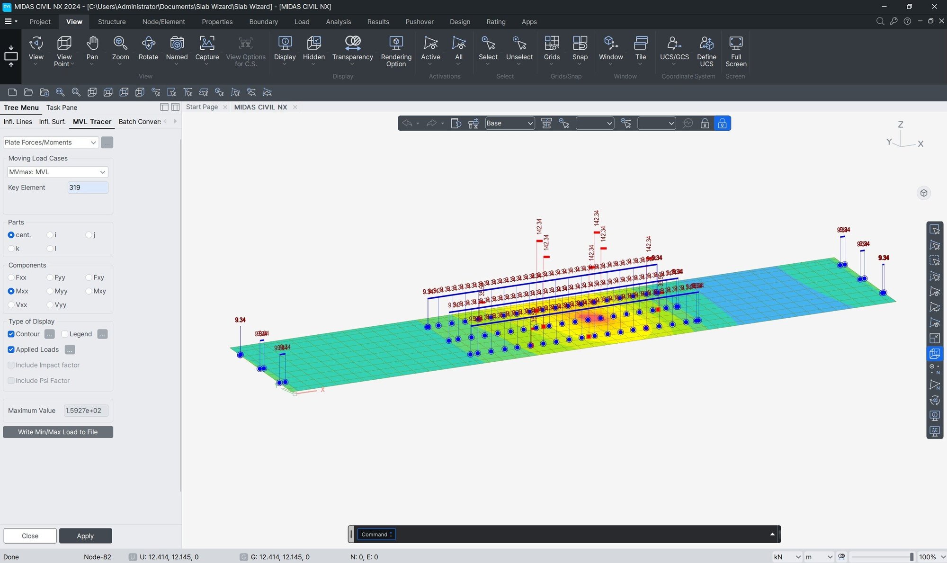
Task: Click the Undo arrow above the model view
Action: [x=408, y=123]
